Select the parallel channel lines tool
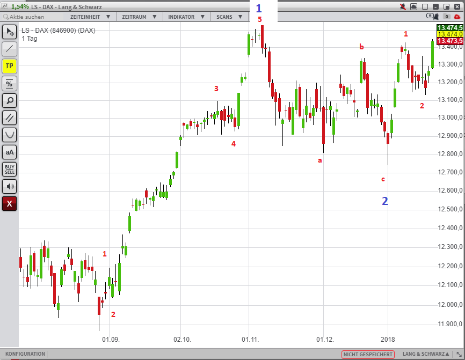The image size is (465, 360). 10,118
